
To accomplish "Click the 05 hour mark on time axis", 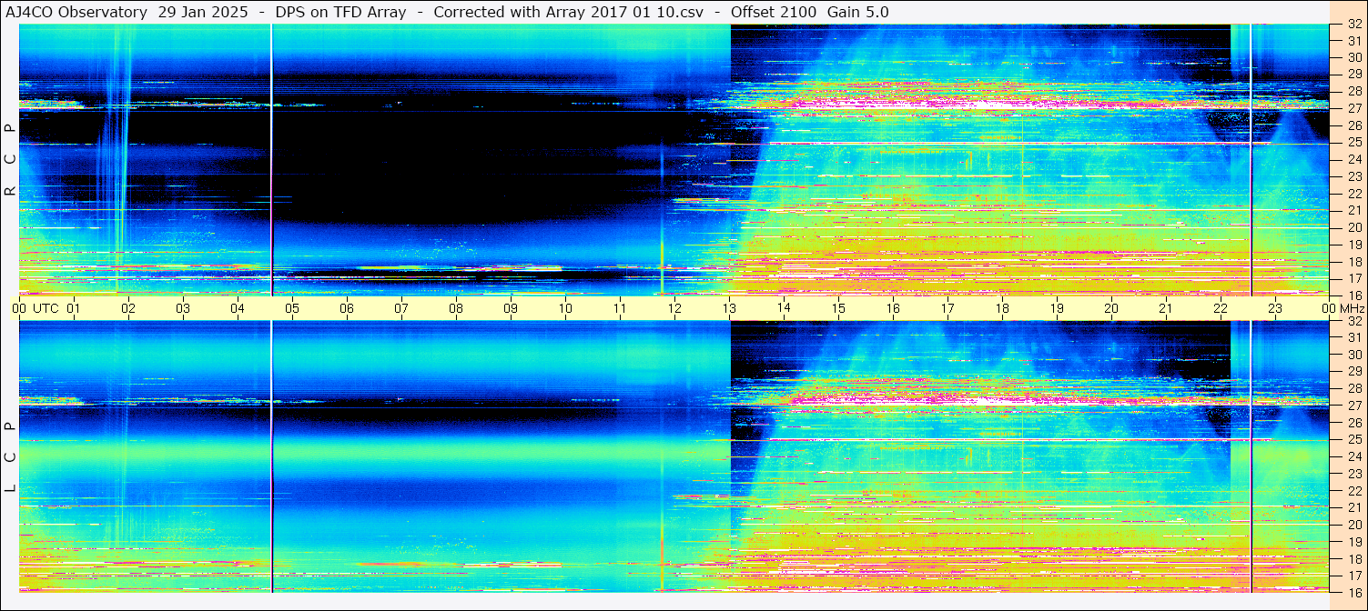I will click(x=292, y=308).
